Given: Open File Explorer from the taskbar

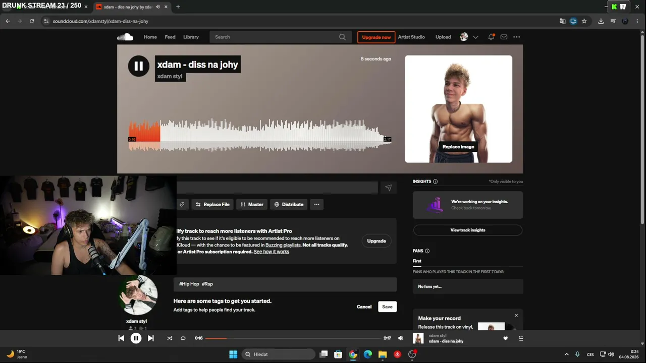Looking at the screenshot, I should pos(383,354).
